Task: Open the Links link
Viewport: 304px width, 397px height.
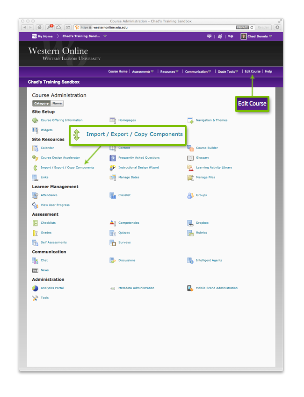Action: coord(44,177)
